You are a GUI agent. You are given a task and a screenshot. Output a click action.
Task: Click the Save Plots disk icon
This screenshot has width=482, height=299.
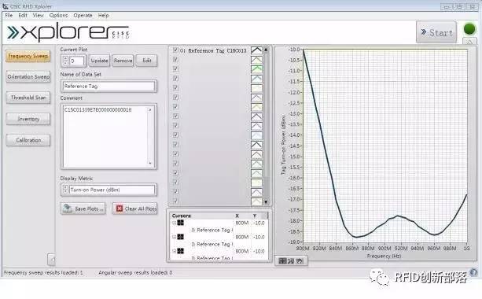[x=68, y=209]
